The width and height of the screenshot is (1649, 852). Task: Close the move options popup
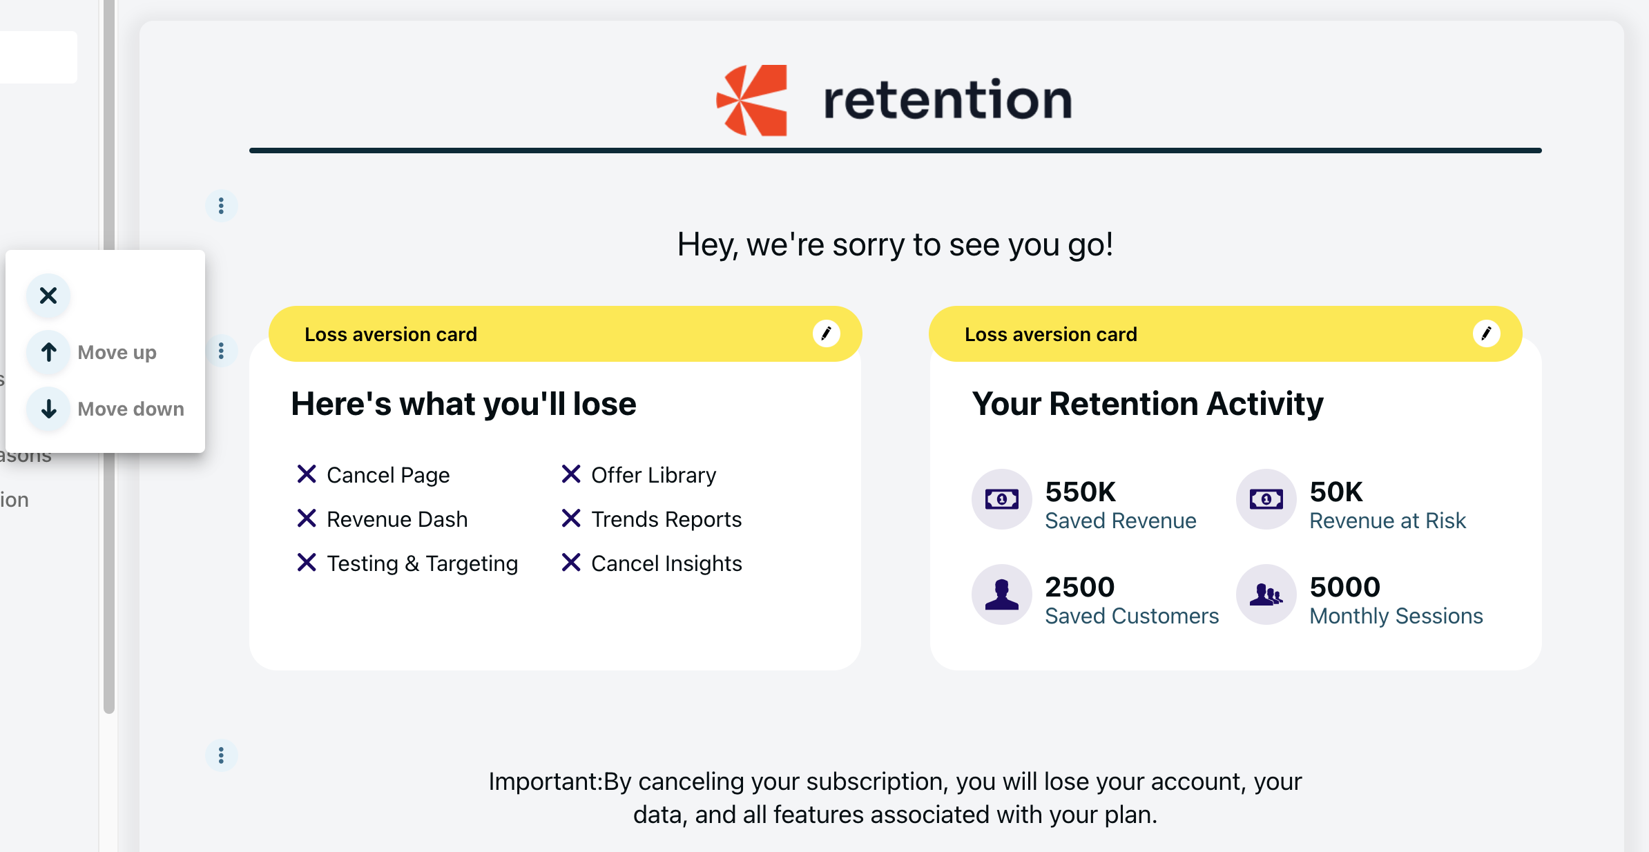[x=48, y=296]
